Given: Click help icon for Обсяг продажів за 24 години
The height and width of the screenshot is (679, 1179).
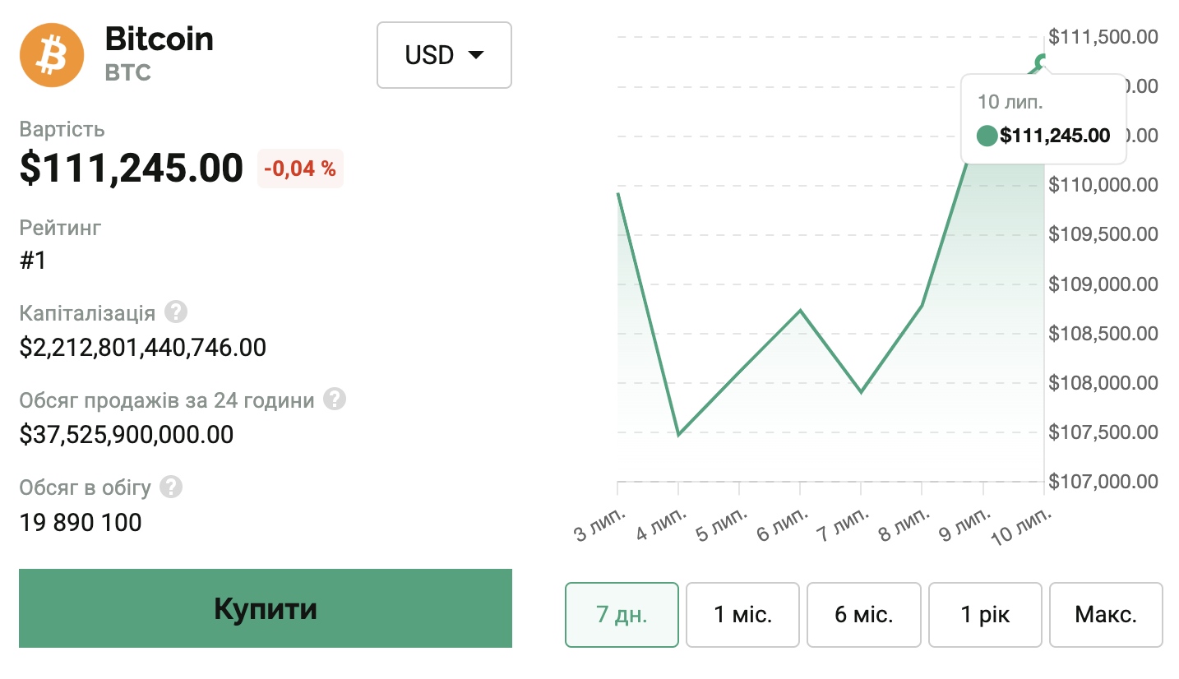Looking at the screenshot, I should 335,400.
